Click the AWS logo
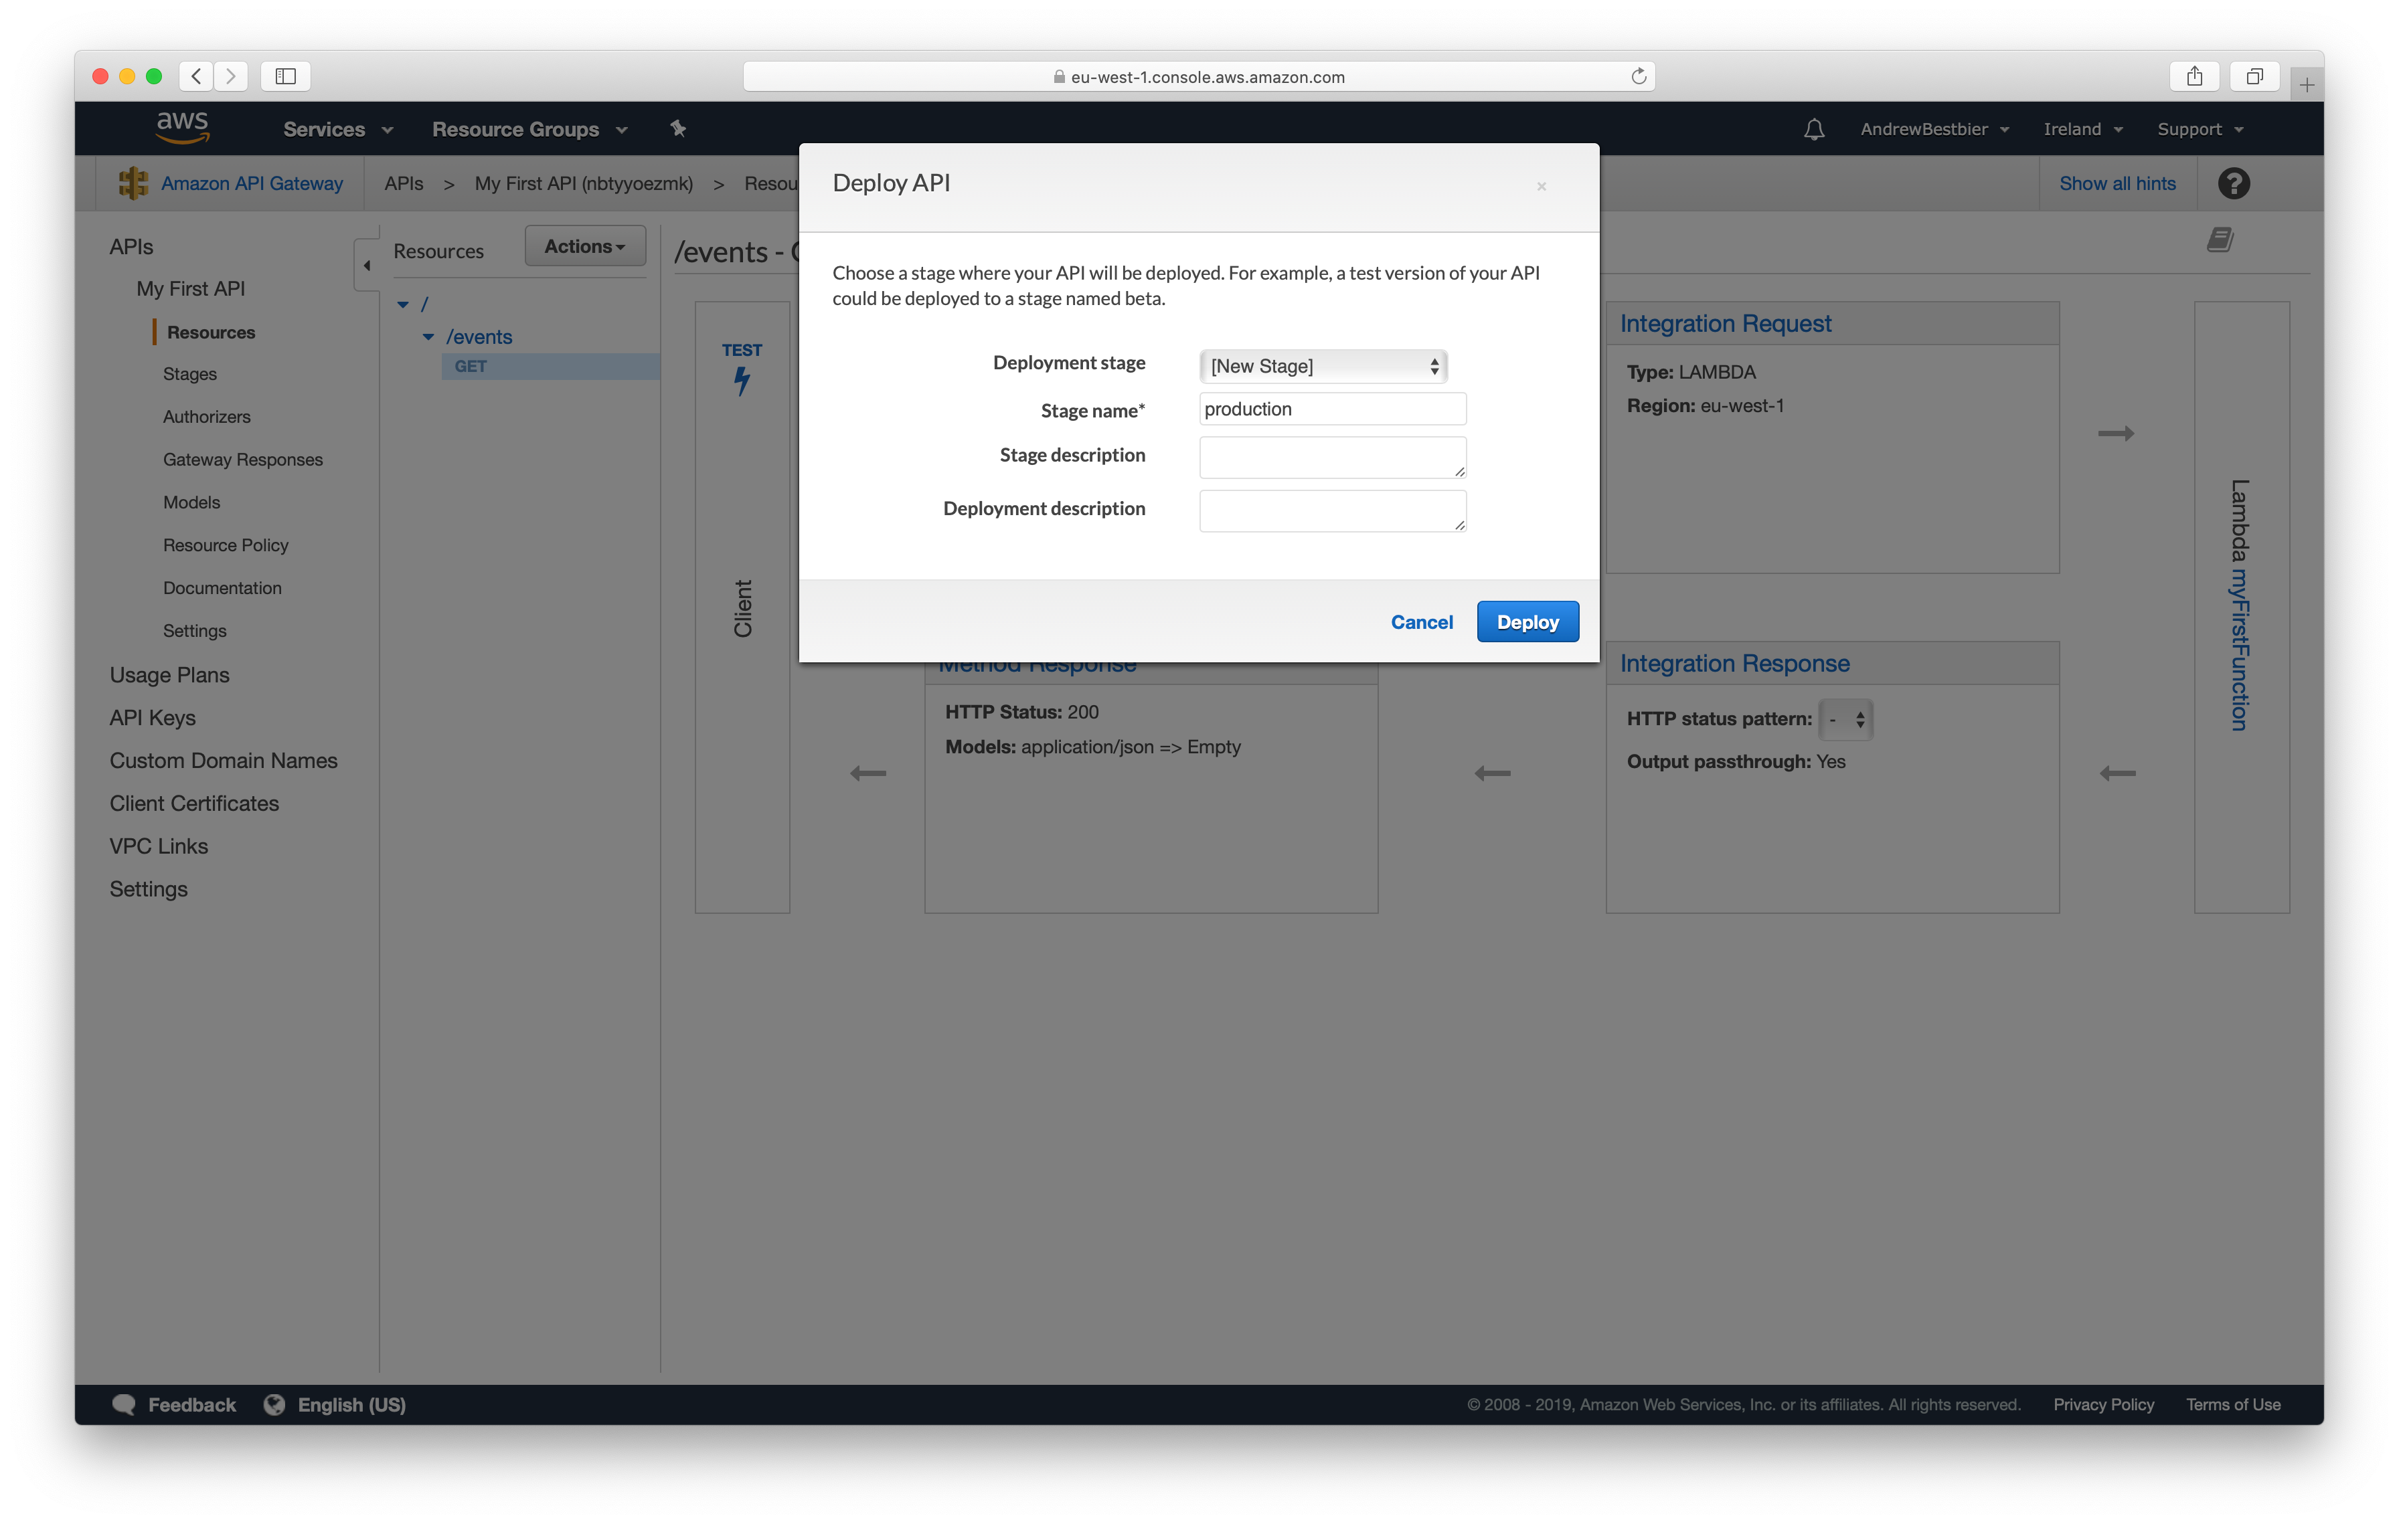The height and width of the screenshot is (1524, 2399). [182, 127]
